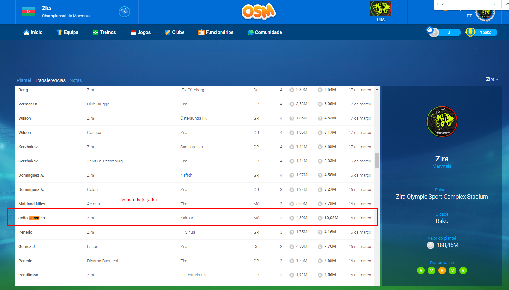Click the 10,02M transfer price
This screenshot has width=509, height=290.
coord(331,218)
